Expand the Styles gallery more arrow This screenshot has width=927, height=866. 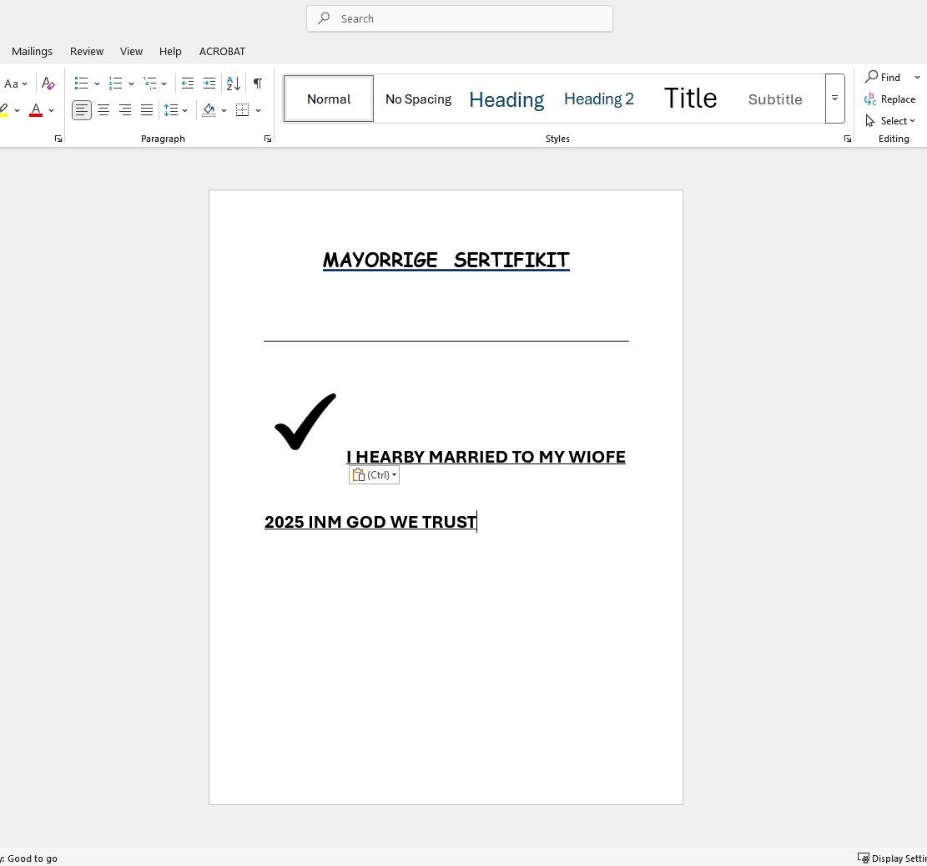[x=834, y=99]
